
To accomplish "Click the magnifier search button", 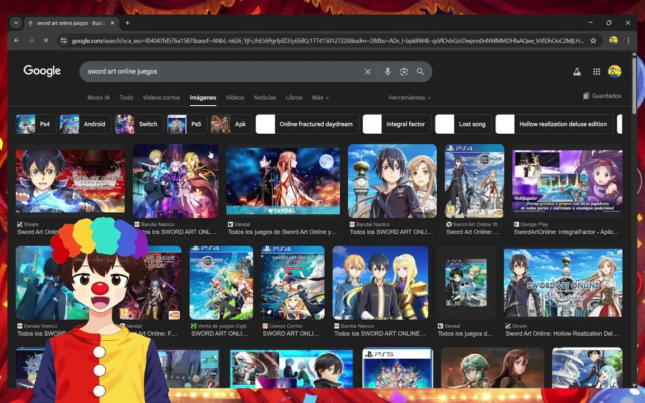I will click(x=420, y=72).
